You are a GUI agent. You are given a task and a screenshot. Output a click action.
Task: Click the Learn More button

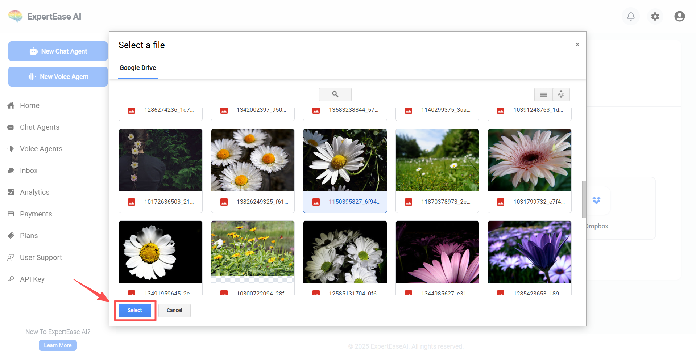click(x=58, y=345)
